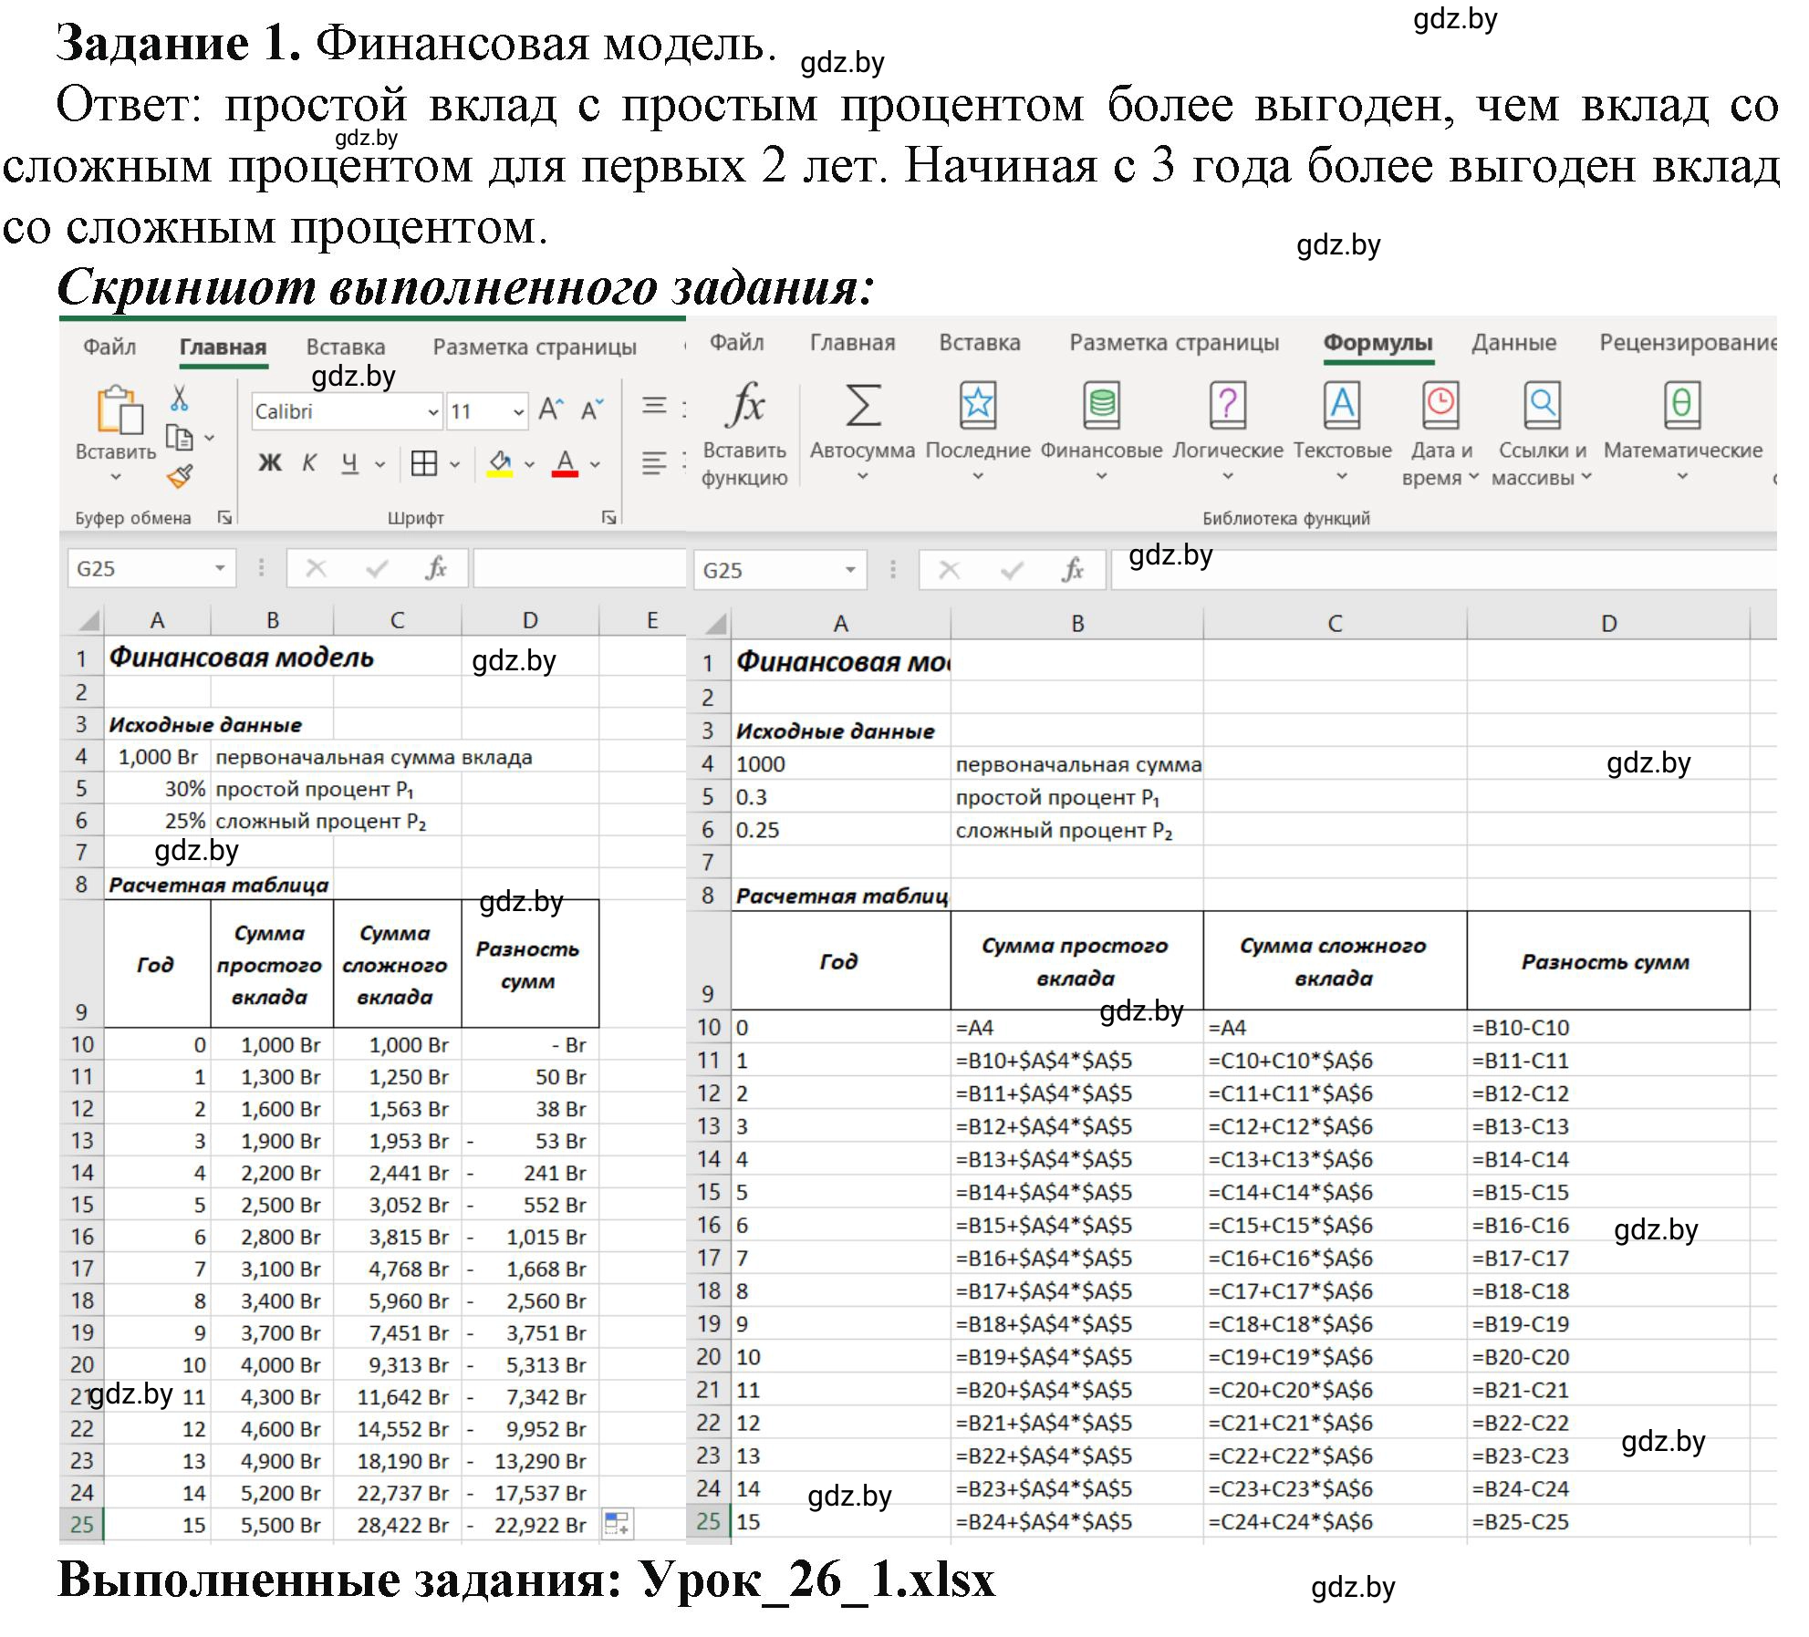Open the Файл tab in left window

pyautogui.click(x=109, y=347)
